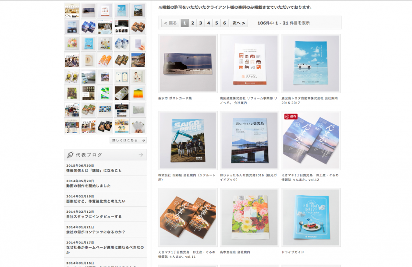Viewport: 412px width, 267px height.
Task: Go to page 6 of results
Action: click(x=224, y=23)
